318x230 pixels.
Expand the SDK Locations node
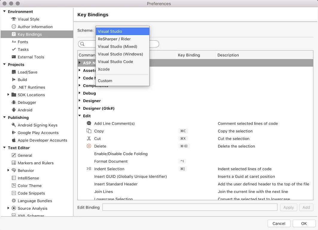8,95
